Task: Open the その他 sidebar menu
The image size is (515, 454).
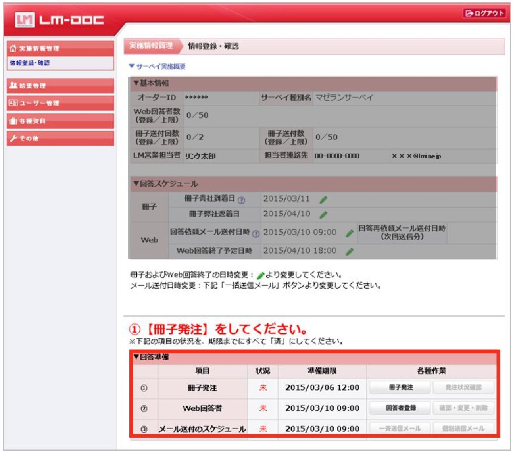Action: point(60,139)
